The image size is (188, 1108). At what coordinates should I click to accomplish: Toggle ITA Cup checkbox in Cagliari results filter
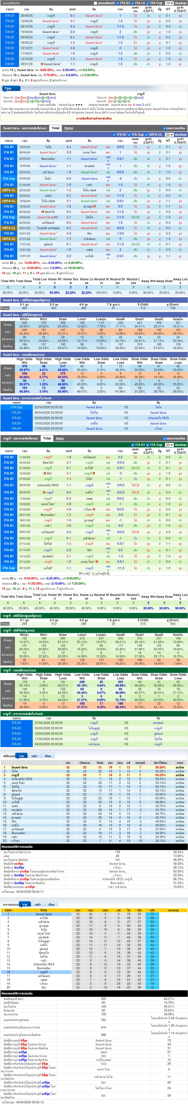pos(148,445)
